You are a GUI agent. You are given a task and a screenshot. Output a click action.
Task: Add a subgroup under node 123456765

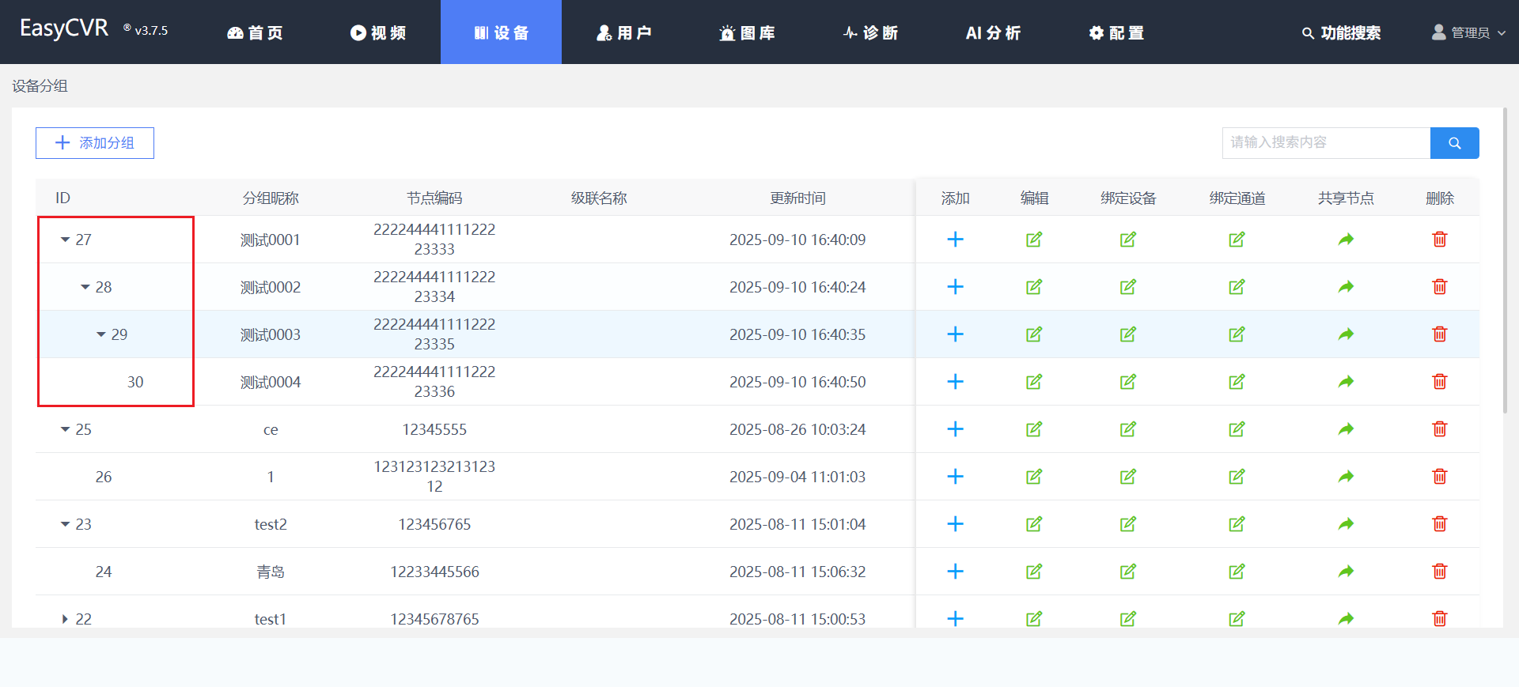[955, 524]
